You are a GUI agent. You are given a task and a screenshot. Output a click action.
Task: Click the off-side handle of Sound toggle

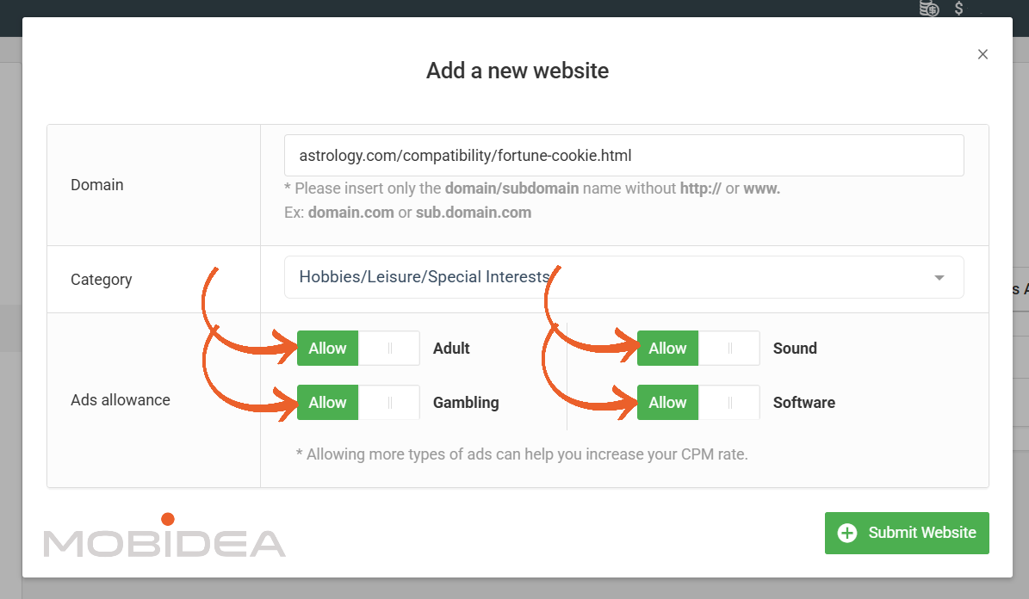coord(729,349)
